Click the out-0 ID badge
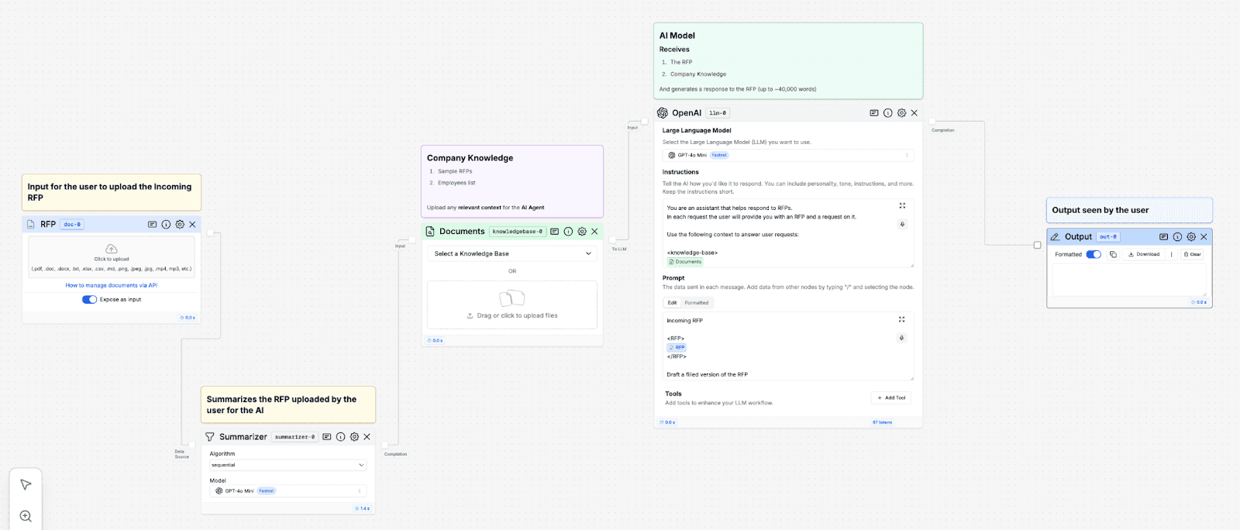Screen dimensions: 1240x530 (x=1108, y=237)
